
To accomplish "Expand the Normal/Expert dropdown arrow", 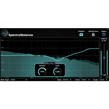I will pyautogui.click(x=55, y=63).
